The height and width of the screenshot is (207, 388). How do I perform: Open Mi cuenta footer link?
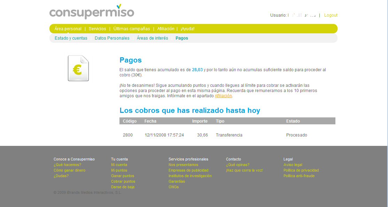point(119,165)
